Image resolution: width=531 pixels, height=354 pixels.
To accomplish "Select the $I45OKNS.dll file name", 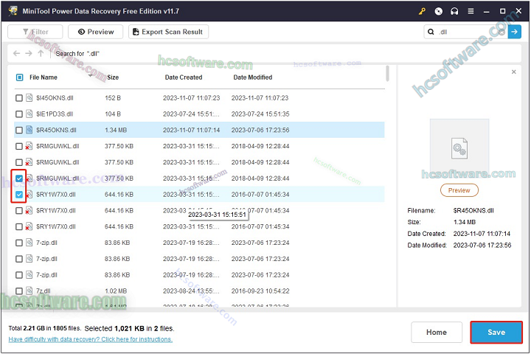I will pos(55,98).
